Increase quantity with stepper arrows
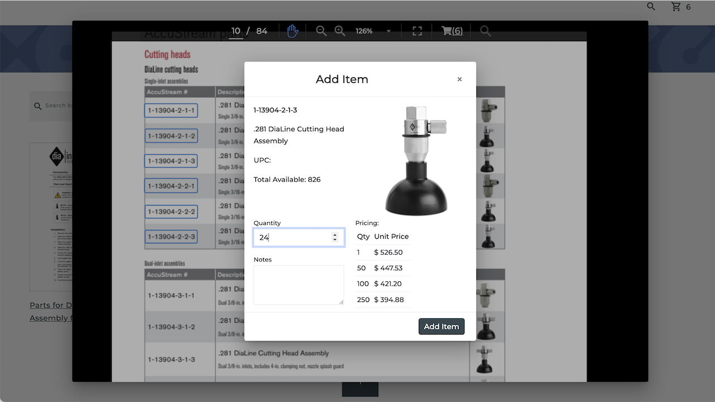The image size is (715, 402). point(335,234)
